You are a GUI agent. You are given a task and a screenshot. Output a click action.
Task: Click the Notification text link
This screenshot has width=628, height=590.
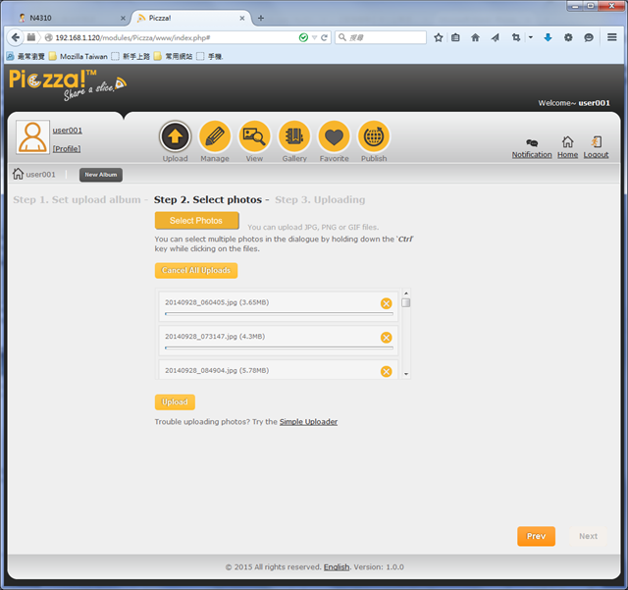532,155
